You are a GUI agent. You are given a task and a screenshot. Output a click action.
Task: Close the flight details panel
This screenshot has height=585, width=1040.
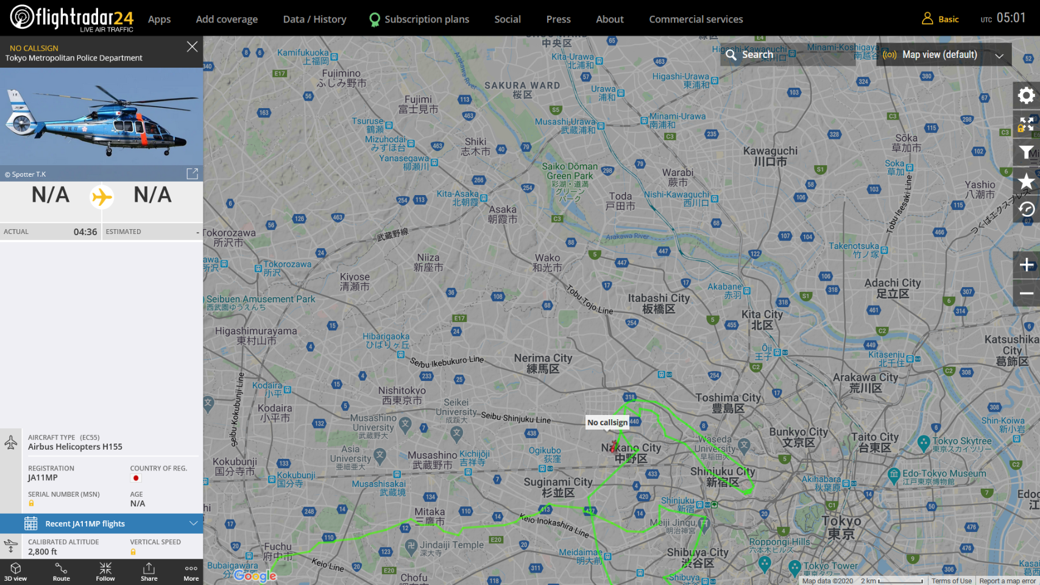[192, 47]
